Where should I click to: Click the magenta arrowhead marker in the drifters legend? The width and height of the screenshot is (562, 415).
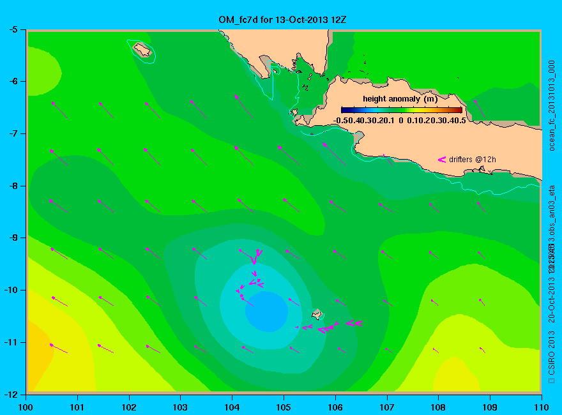(x=441, y=160)
